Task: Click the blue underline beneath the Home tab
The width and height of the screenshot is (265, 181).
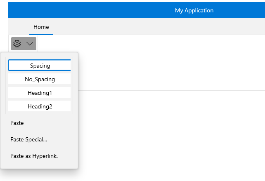Action: click(41, 34)
